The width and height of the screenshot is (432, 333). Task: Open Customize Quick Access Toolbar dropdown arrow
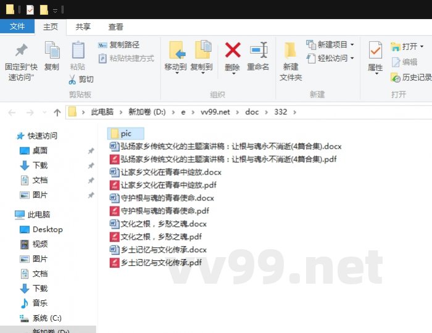pos(55,10)
